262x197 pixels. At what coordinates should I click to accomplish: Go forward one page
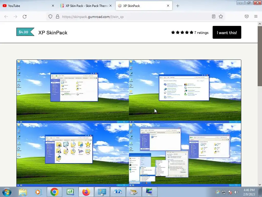(15, 17)
